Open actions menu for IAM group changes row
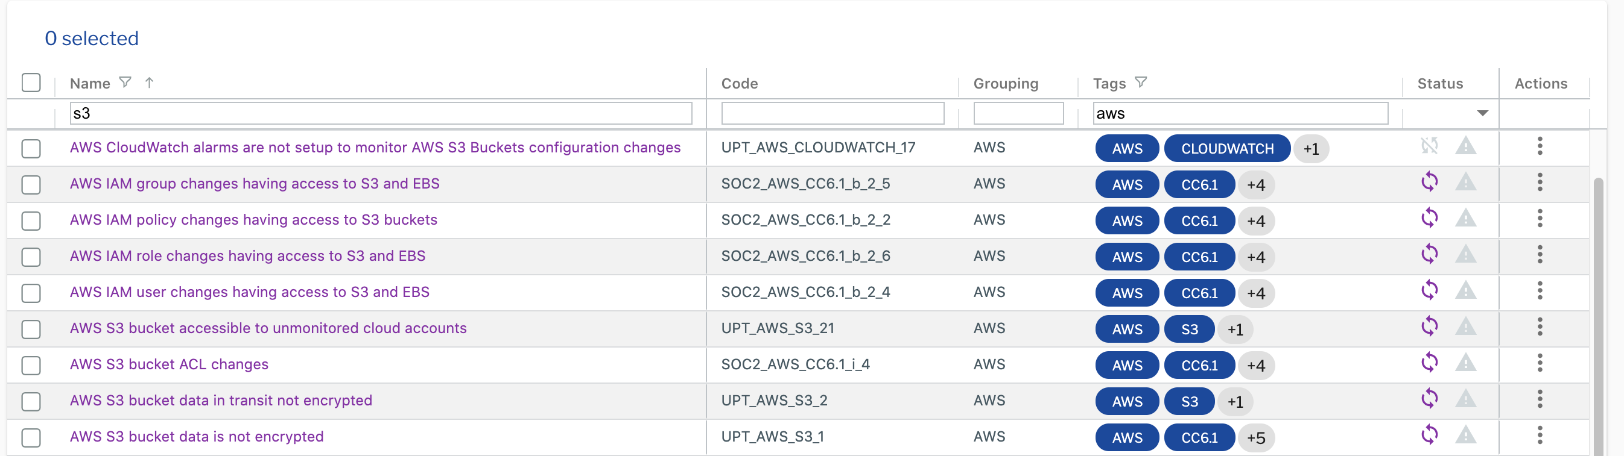This screenshot has width=1624, height=456. pyautogui.click(x=1540, y=182)
